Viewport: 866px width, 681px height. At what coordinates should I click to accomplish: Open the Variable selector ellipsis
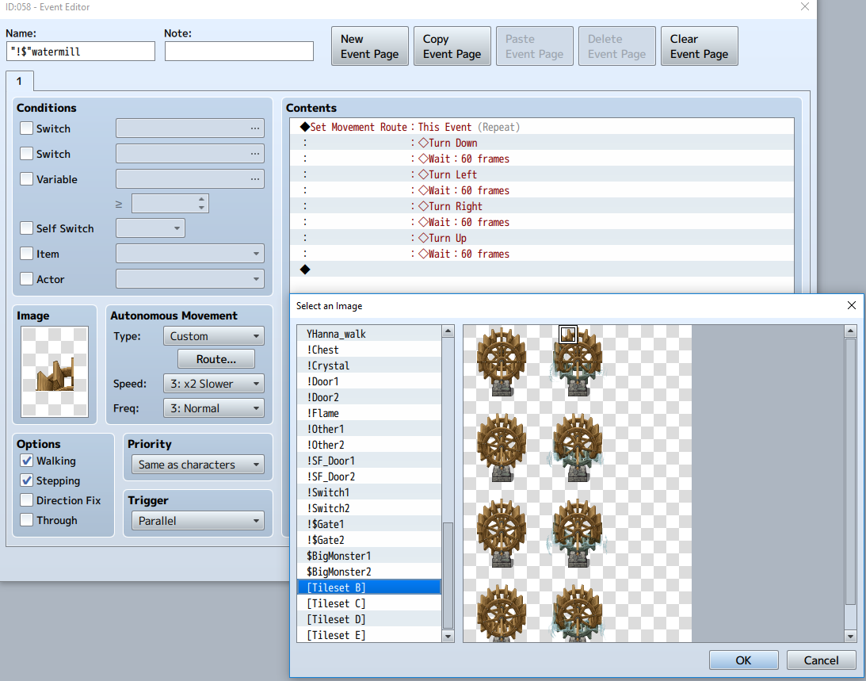254,179
